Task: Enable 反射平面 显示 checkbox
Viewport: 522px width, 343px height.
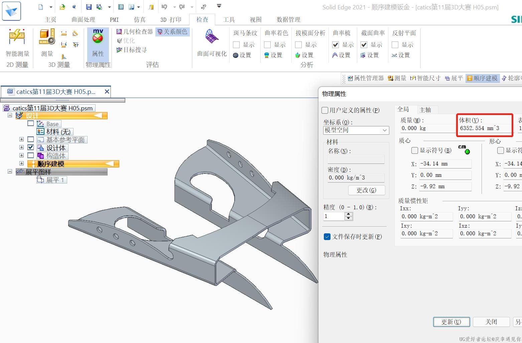Action: (395, 45)
